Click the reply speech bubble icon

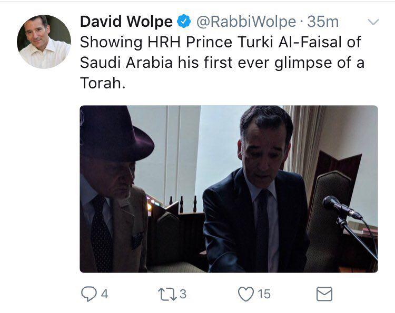[x=88, y=294]
